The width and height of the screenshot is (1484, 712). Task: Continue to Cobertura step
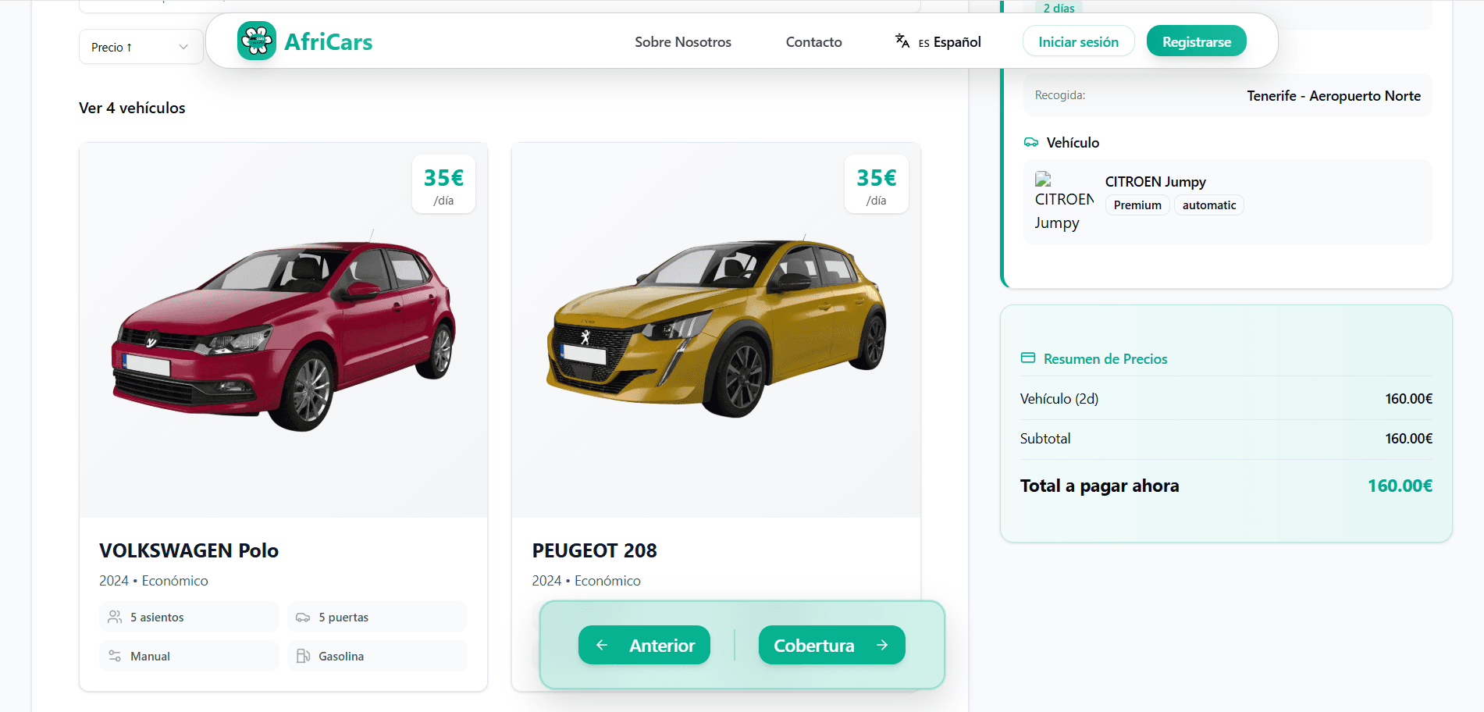click(x=831, y=645)
